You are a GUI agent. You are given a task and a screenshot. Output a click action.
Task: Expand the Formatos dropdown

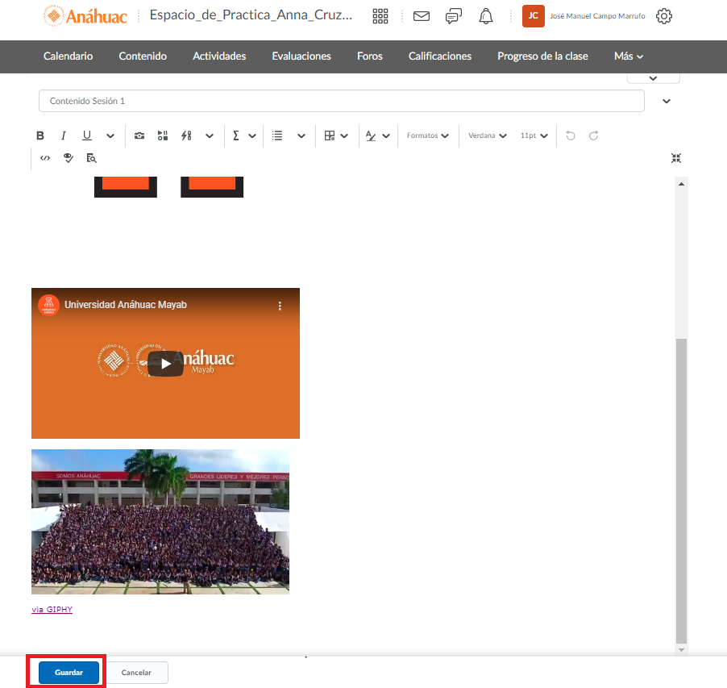click(x=427, y=136)
